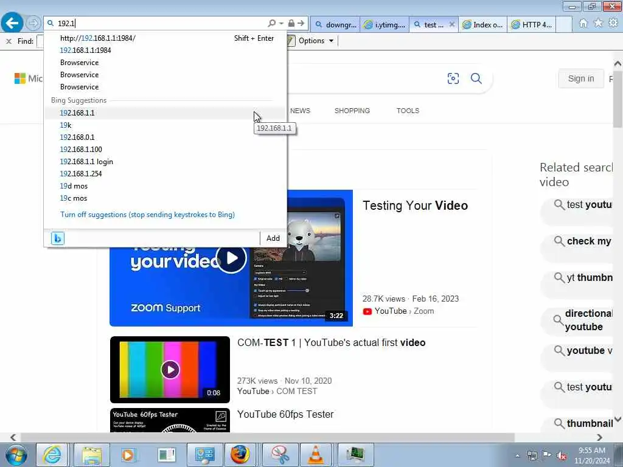The image size is (623, 467).
Task: Select the first Browservice history entry
Action: (x=165, y=63)
